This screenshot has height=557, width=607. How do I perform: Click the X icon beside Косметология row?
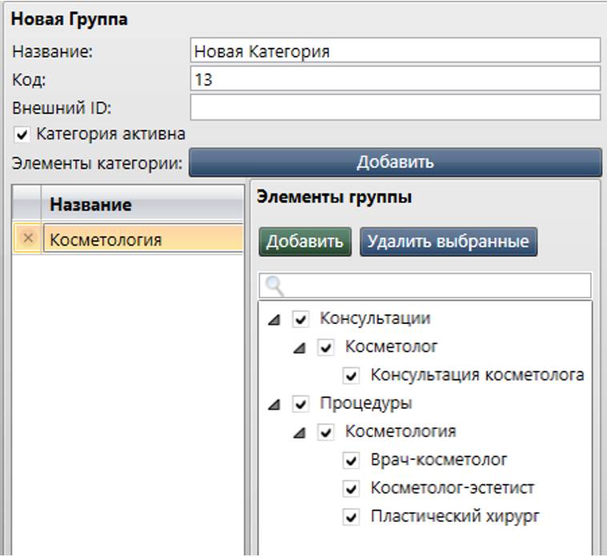[28, 239]
